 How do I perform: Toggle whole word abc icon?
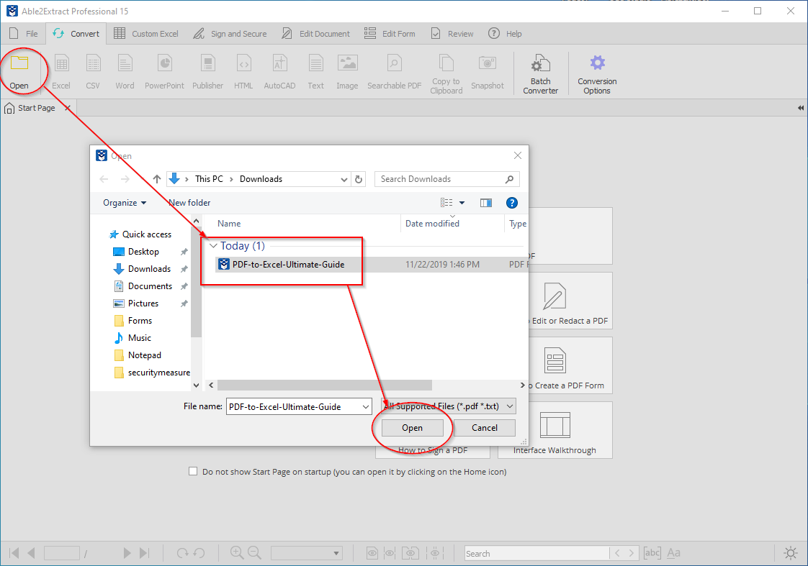652,553
